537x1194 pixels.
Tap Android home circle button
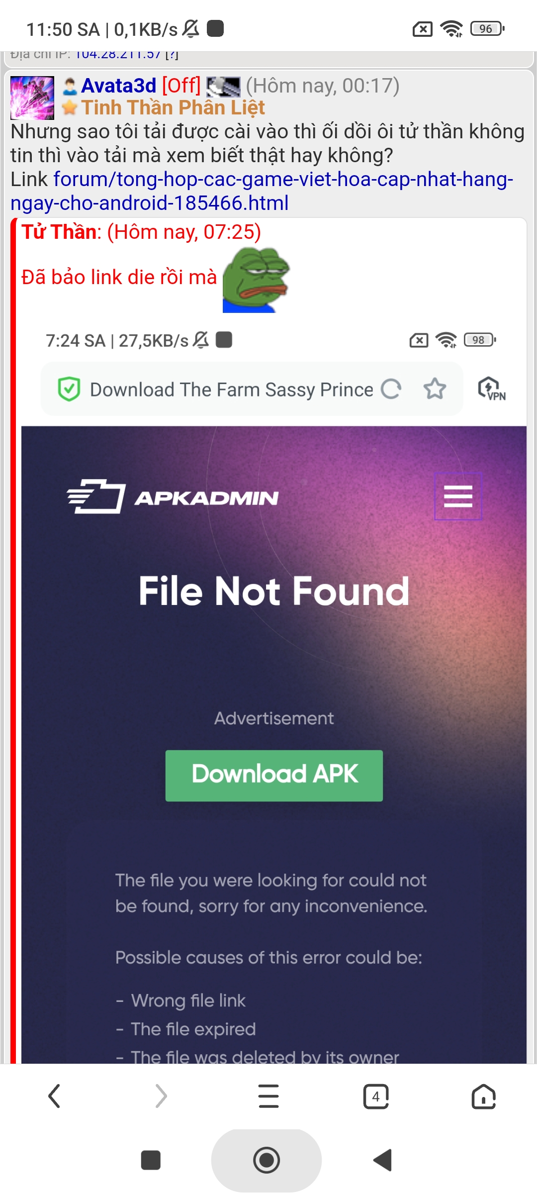click(x=267, y=1160)
